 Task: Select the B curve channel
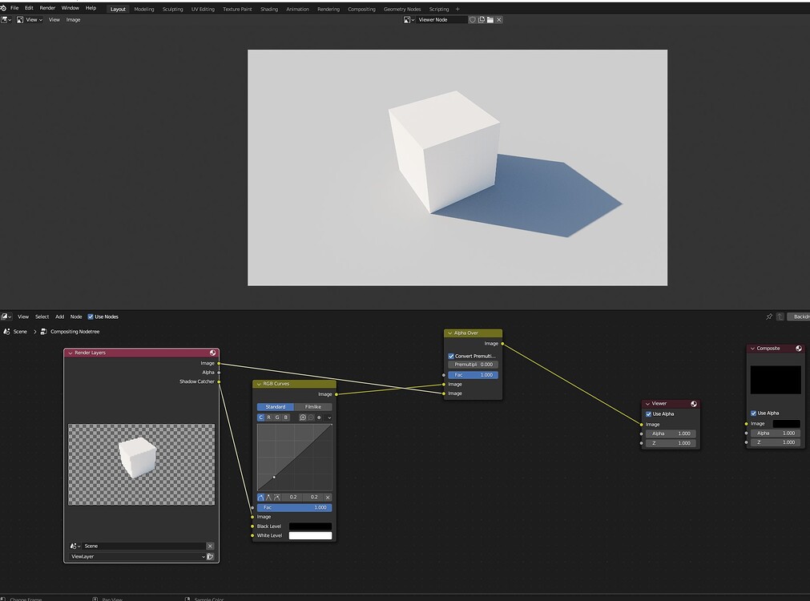tap(286, 417)
